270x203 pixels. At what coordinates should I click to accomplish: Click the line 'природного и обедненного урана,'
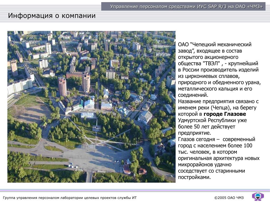tap(219, 82)
